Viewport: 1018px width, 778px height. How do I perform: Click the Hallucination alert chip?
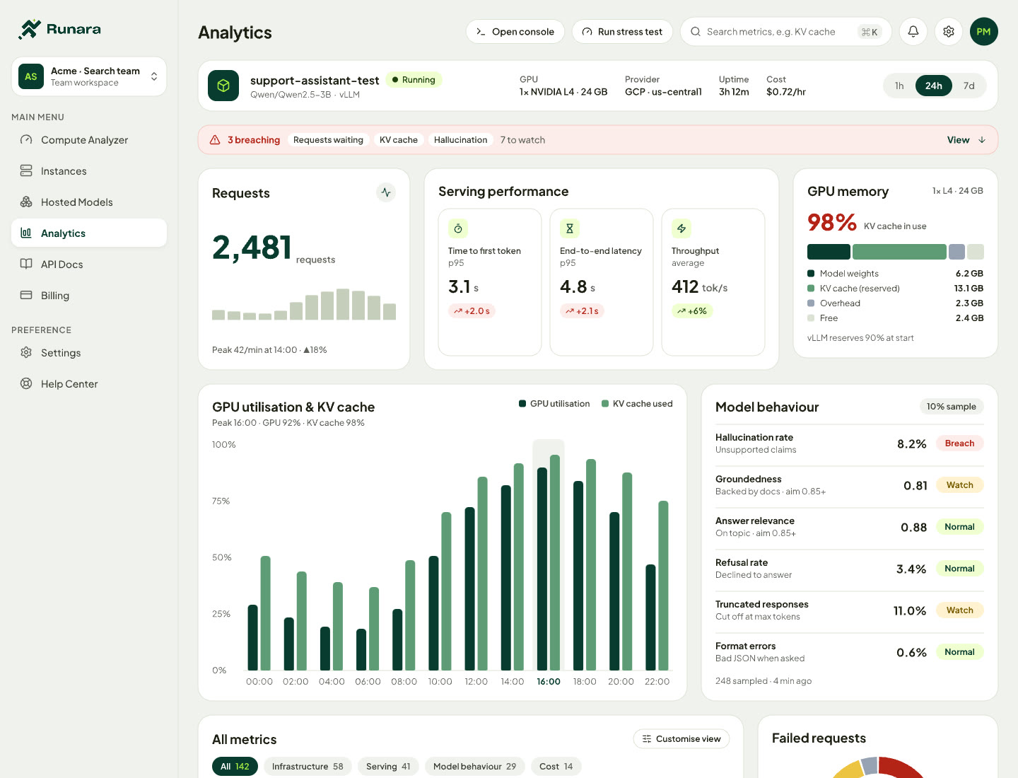tap(460, 140)
